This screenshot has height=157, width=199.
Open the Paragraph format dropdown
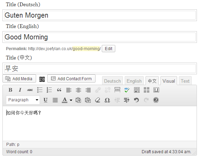tap(23, 100)
